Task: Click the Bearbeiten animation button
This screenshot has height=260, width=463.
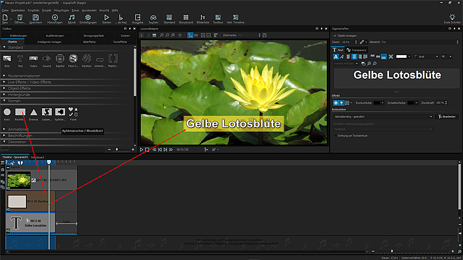Action: [447, 117]
